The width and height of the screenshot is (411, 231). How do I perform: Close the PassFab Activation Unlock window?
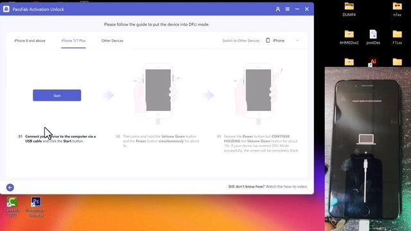pos(307,9)
